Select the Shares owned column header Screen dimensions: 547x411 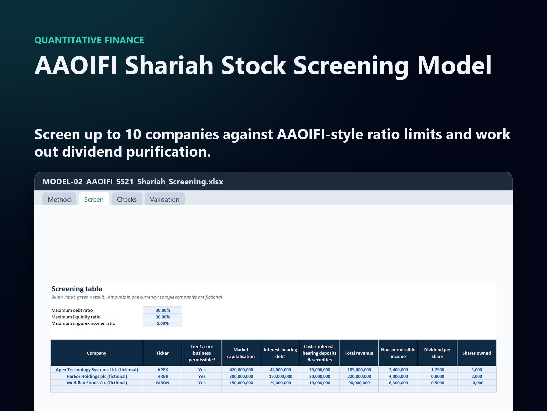477,353
